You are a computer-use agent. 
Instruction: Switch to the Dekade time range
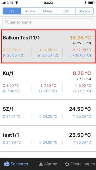pos(84,11)
